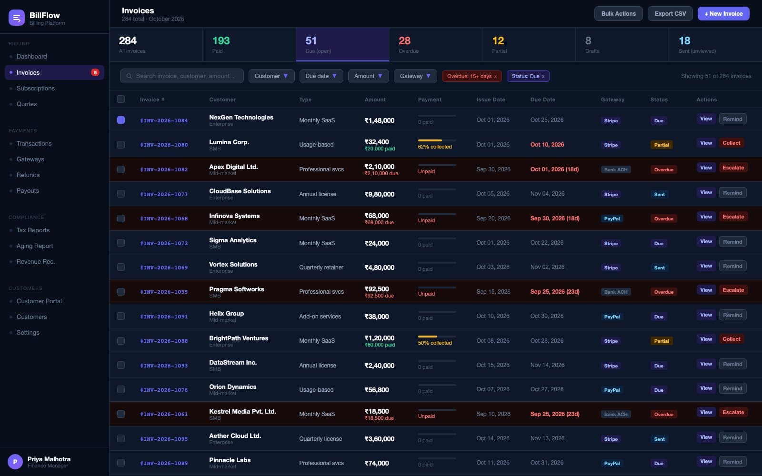
Task: Click Escalate for Apex Digital Ltd.
Action: pyautogui.click(x=733, y=168)
